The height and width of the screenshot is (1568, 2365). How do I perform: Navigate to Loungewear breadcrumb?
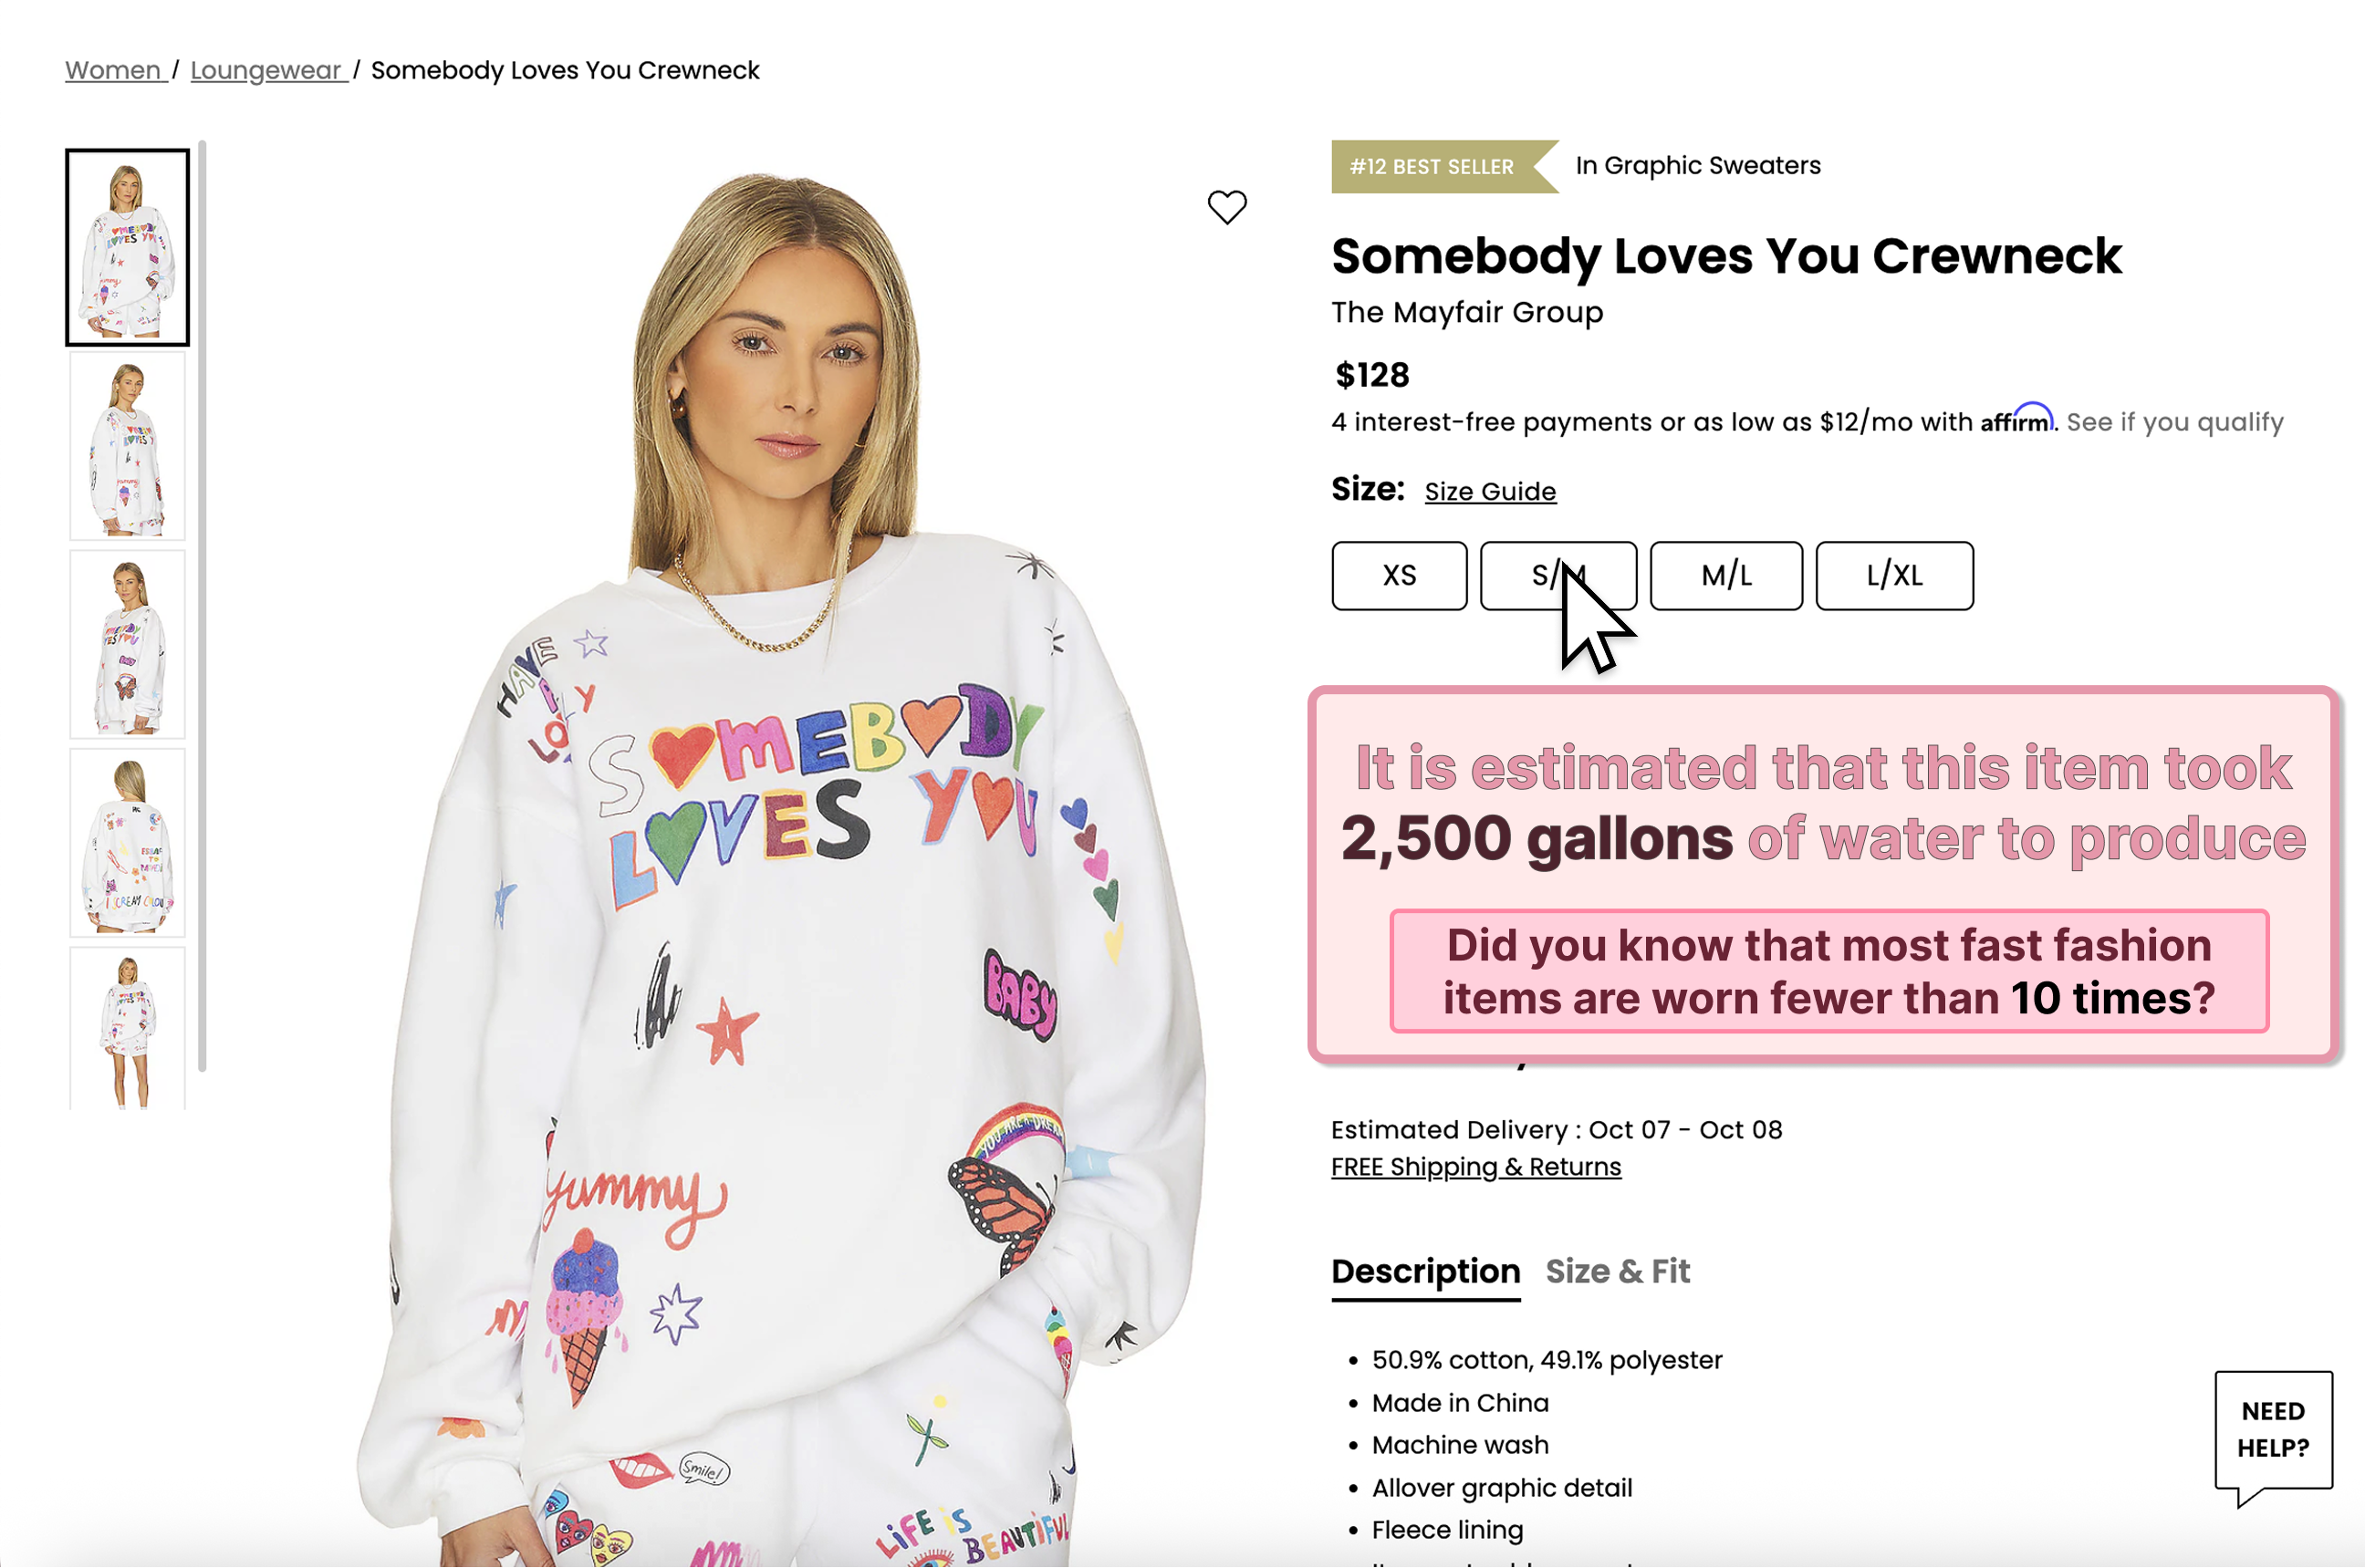(x=266, y=70)
